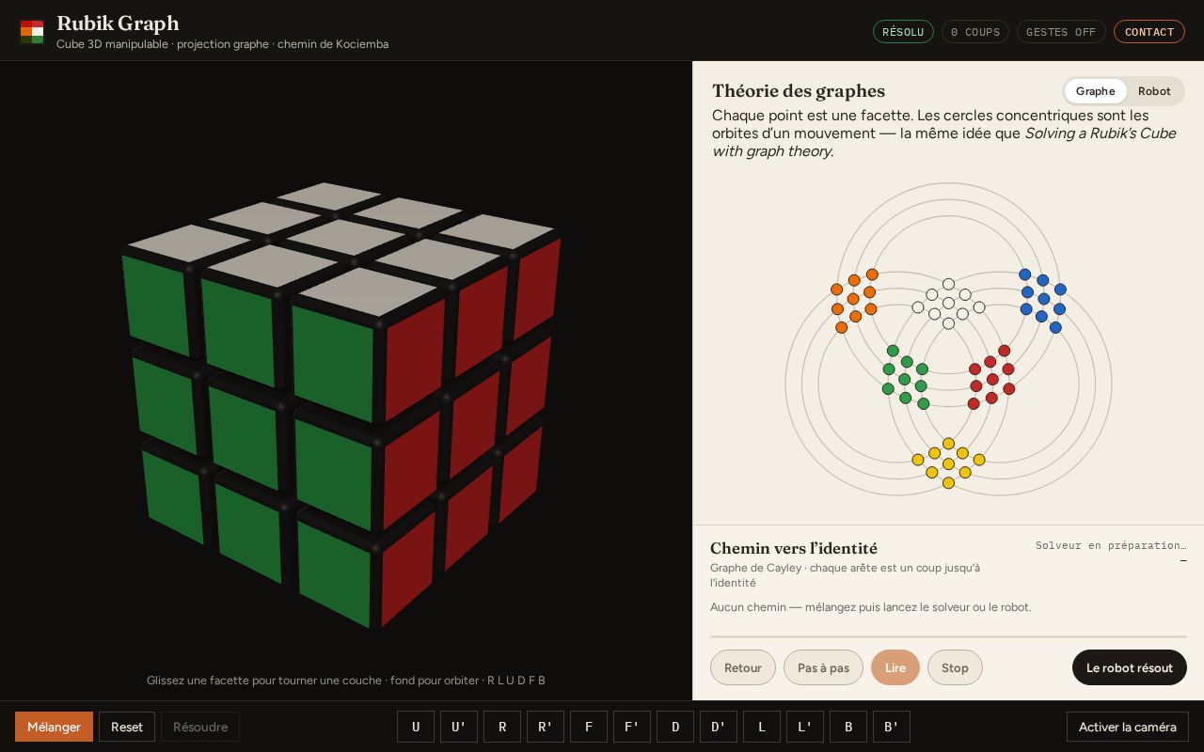Click the Retour playback button
This screenshot has width=1204, height=752.
[x=743, y=667]
